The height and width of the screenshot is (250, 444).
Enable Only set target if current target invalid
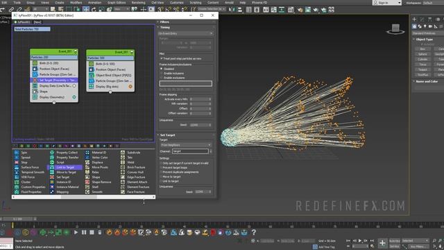162,163
